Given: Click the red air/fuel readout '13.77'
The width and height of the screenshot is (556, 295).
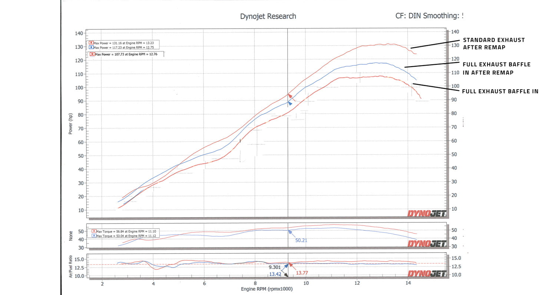Looking at the screenshot, I should click(302, 273).
